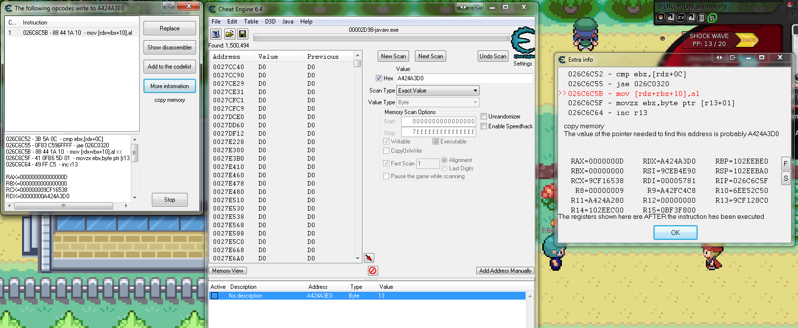Image resolution: width=798 pixels, height=328 pixels.
Task: Click the hex value input field
Action: [463, 78]
